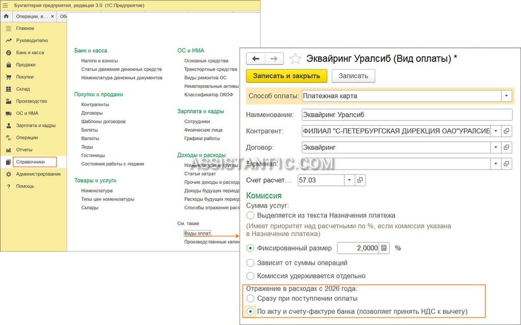Open Статьи движения денежных средств link
Viewport: 521px width, 325px height.
click(x=121, y=69)
